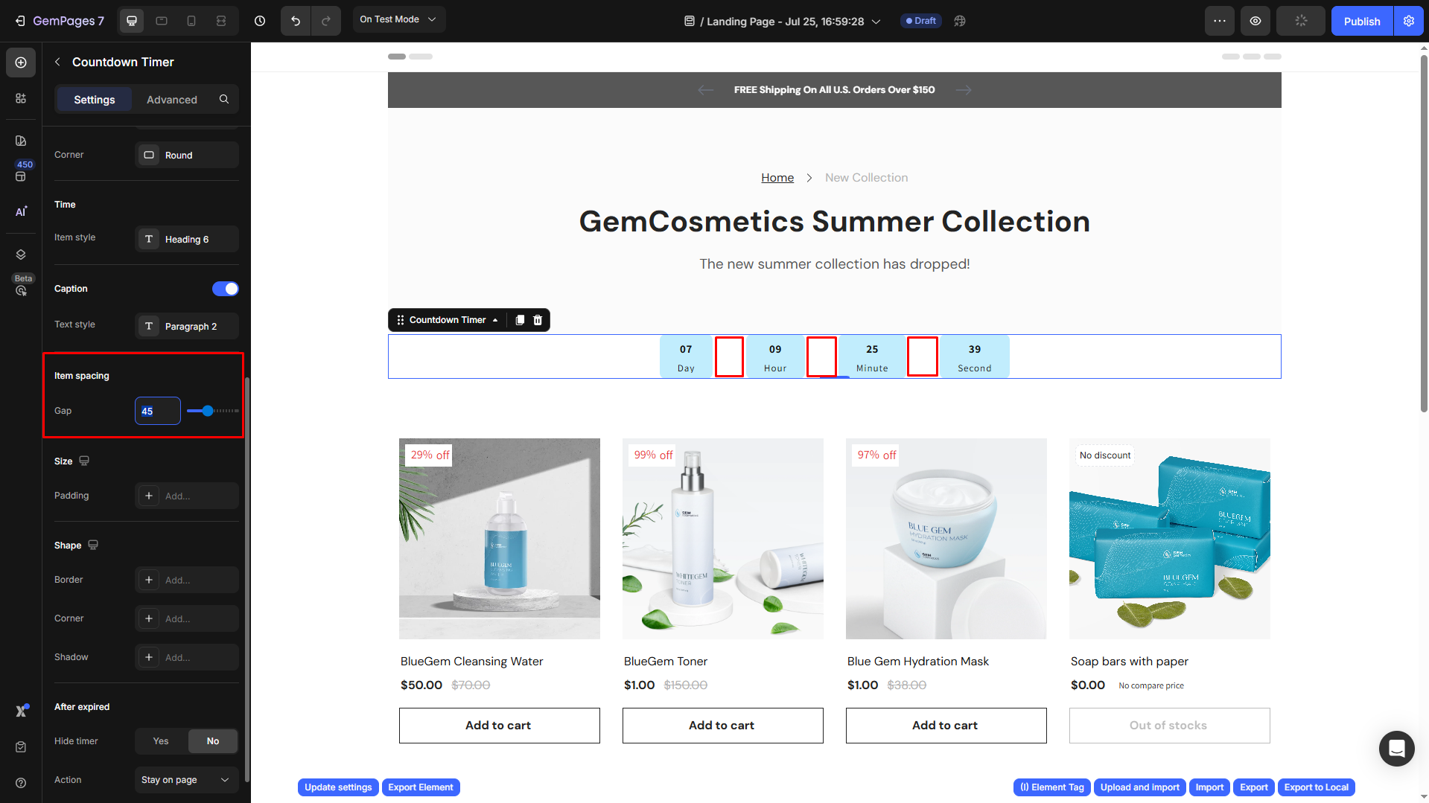Delete the Countdown Timer element
The height and width of the screenshot is (803, 1429).
[538, 320]
